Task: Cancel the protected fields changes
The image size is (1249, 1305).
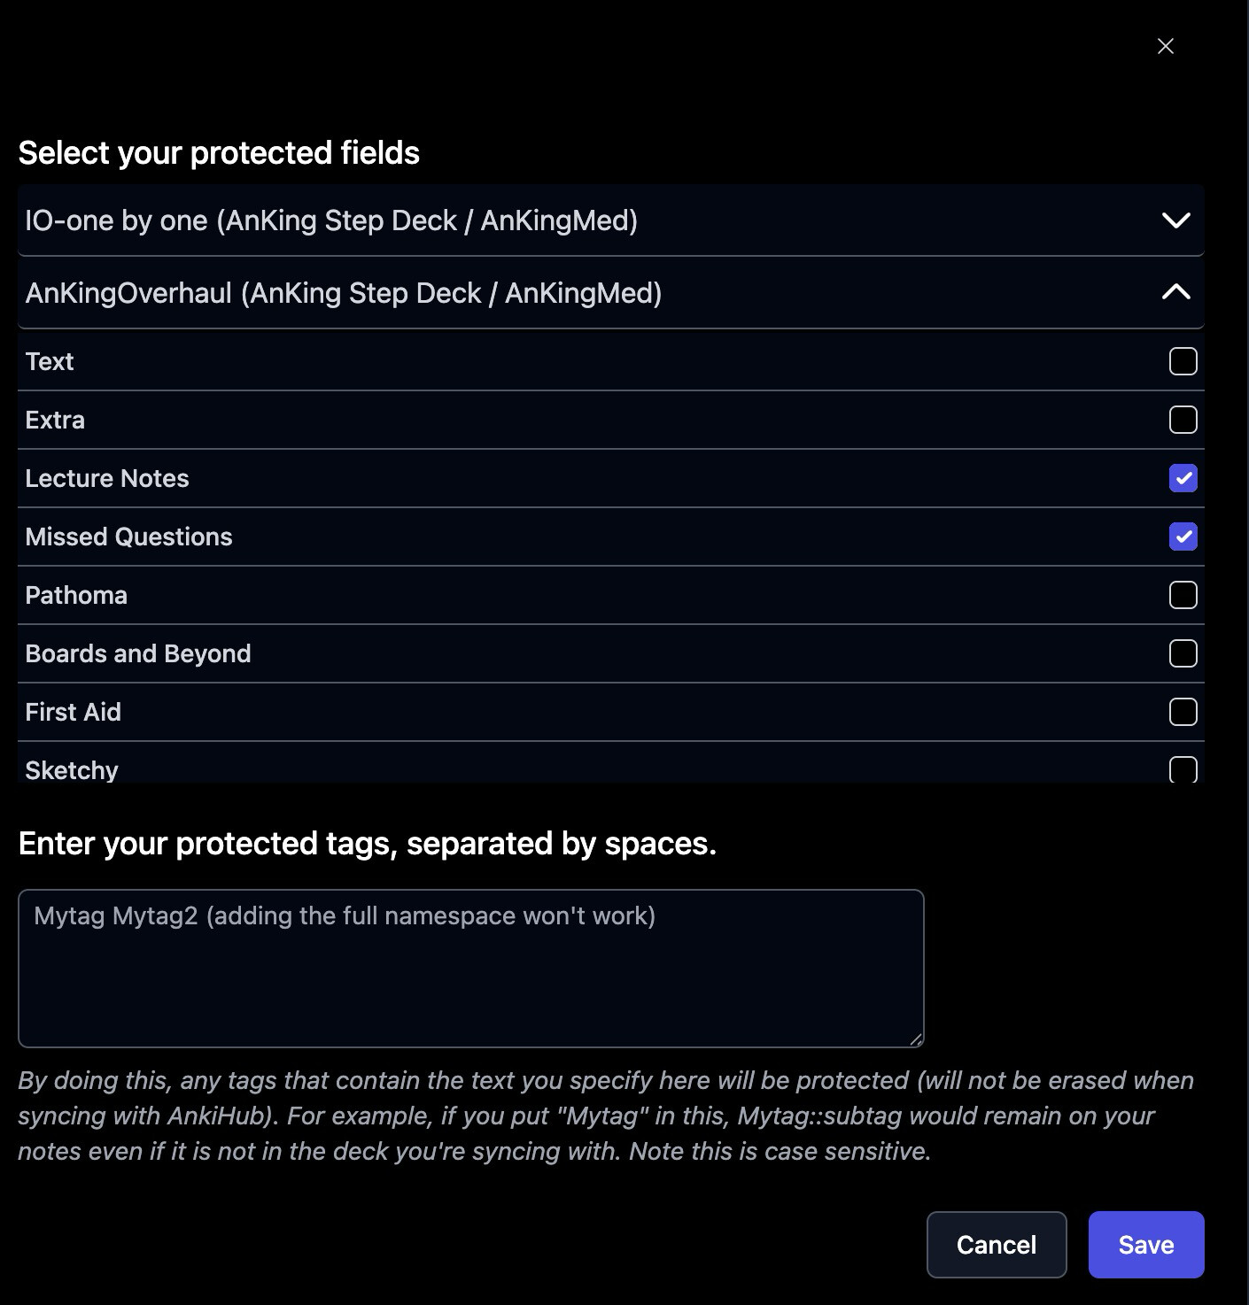Action: [996, 1244]
